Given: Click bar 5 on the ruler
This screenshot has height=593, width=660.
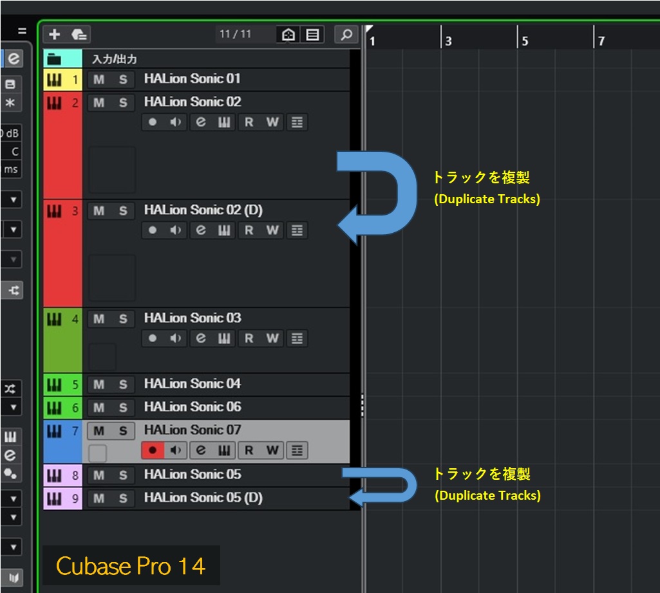Looking at the screenshot, I should (x=525, y=41).
